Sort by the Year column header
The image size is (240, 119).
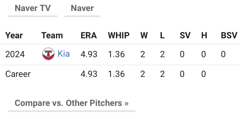pos(14,35)
